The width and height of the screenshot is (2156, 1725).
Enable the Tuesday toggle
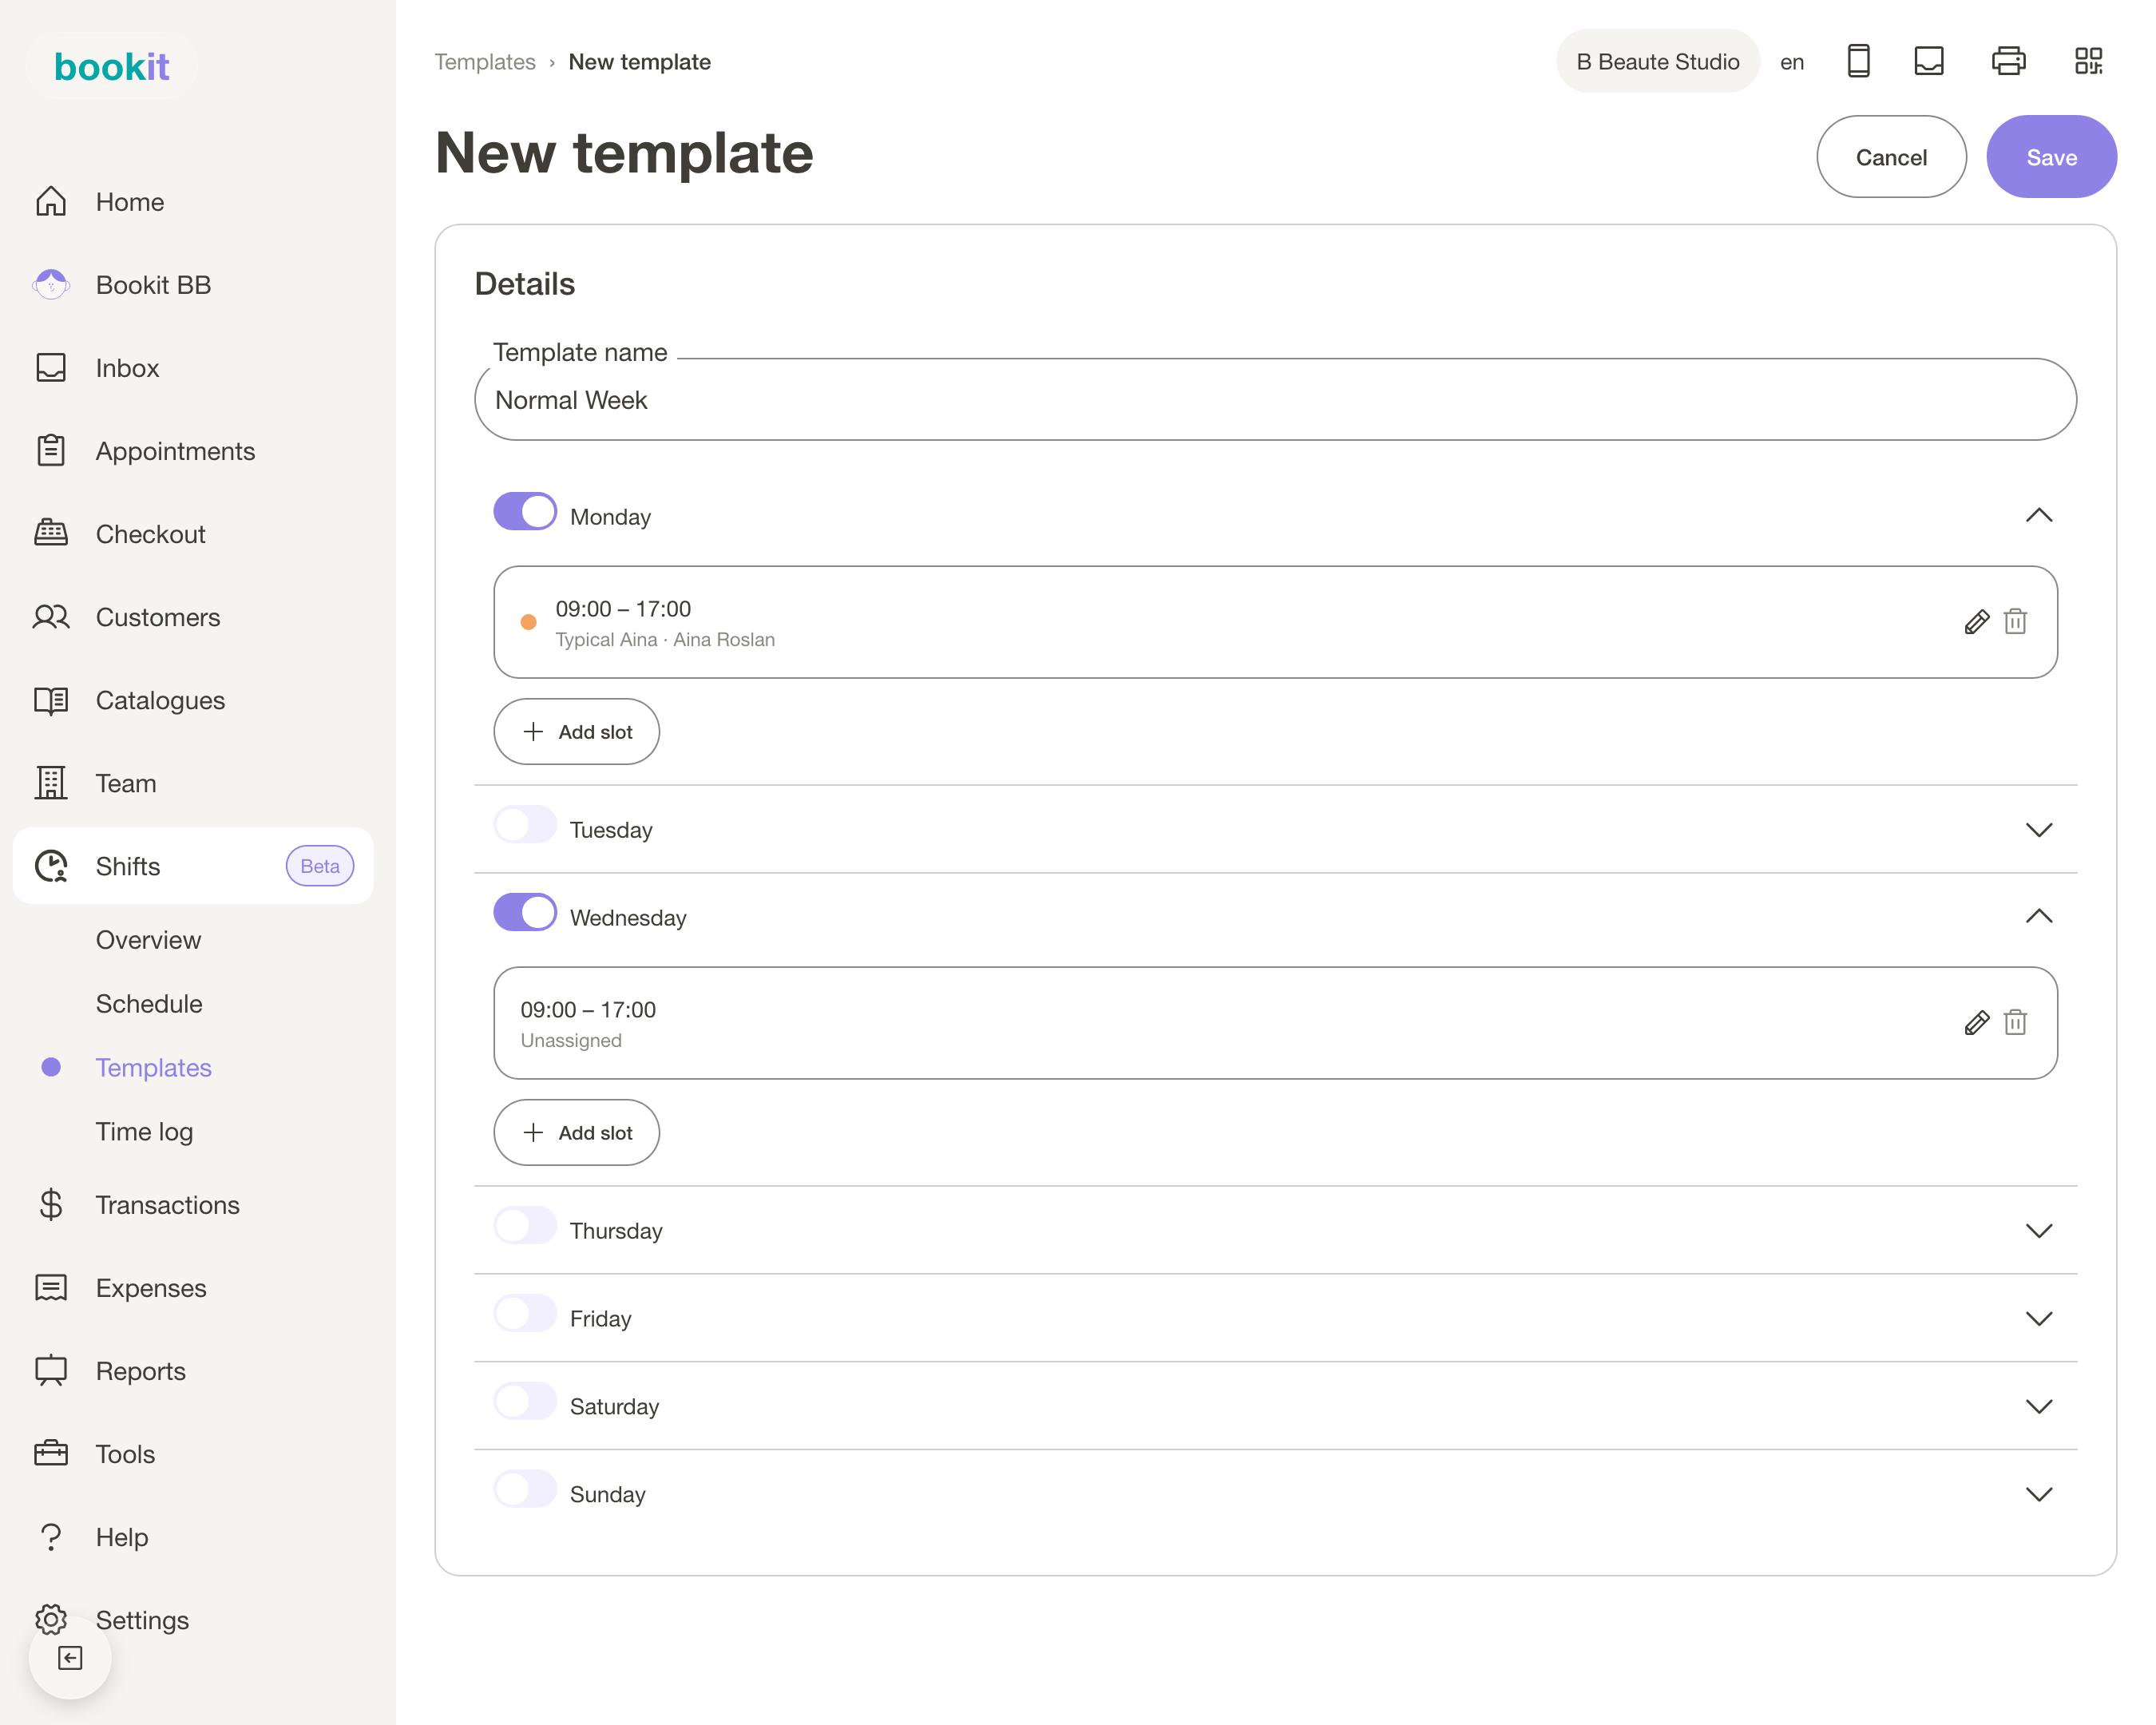(x=525, y=825)
